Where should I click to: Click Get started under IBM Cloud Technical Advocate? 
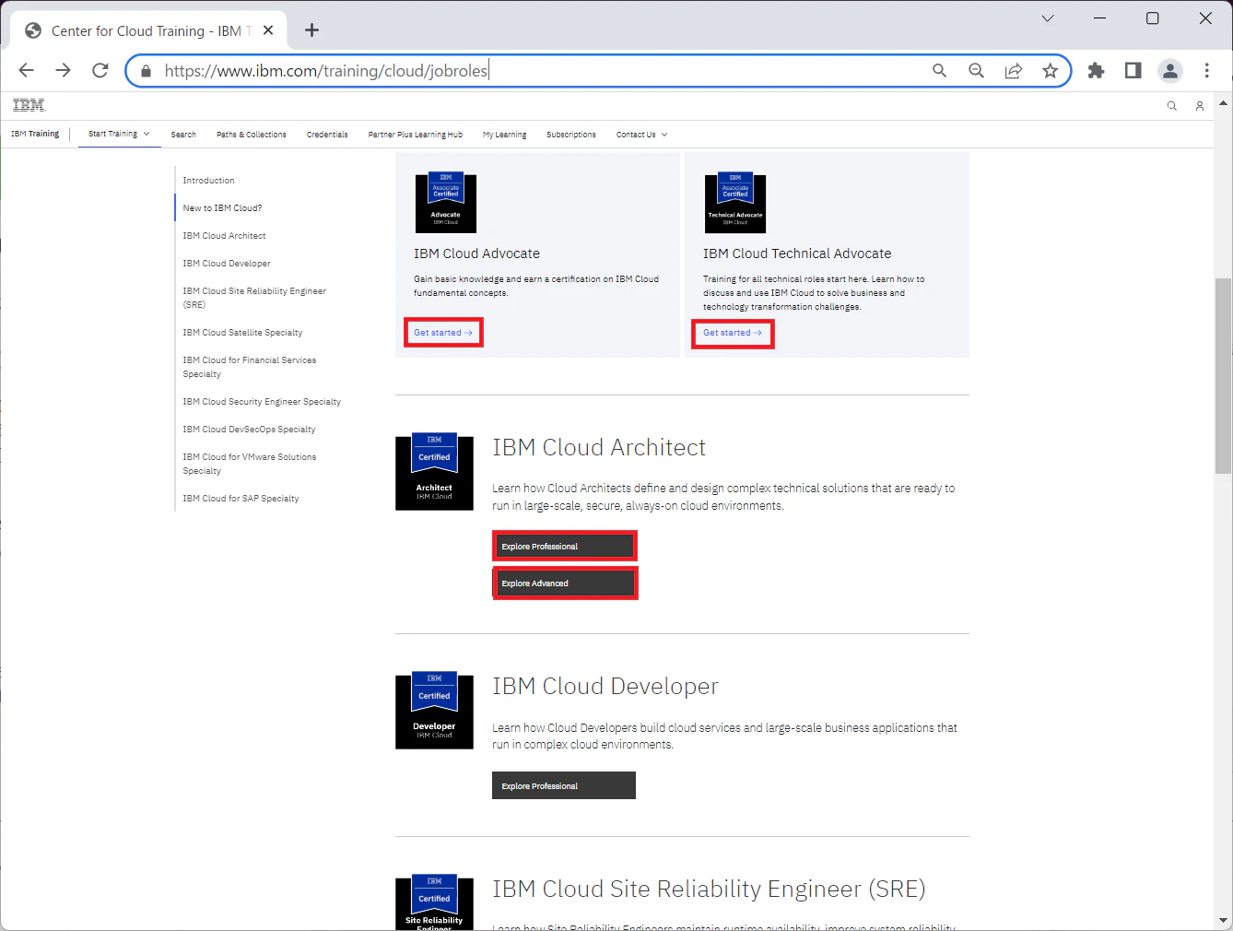point(733,334)
